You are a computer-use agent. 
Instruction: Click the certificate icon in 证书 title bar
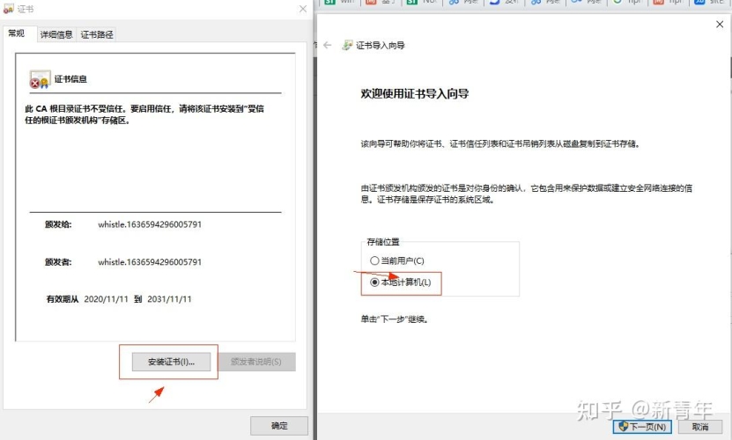coord(9,10)
